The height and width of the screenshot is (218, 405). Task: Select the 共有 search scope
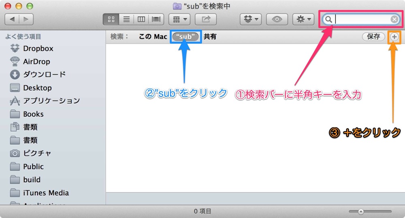point(210,37)
